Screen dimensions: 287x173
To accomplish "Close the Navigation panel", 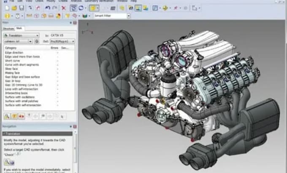I will click(x=75, y=126).
